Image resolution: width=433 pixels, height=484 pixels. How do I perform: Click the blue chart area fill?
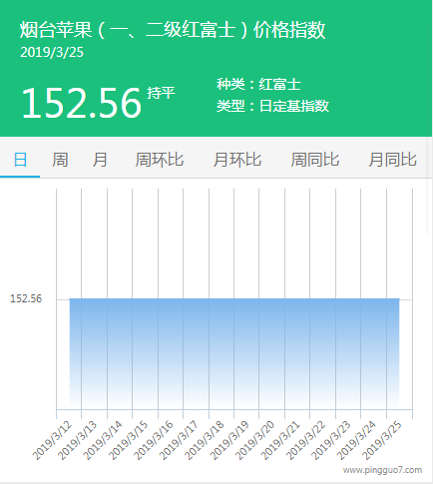coord(234,353)
